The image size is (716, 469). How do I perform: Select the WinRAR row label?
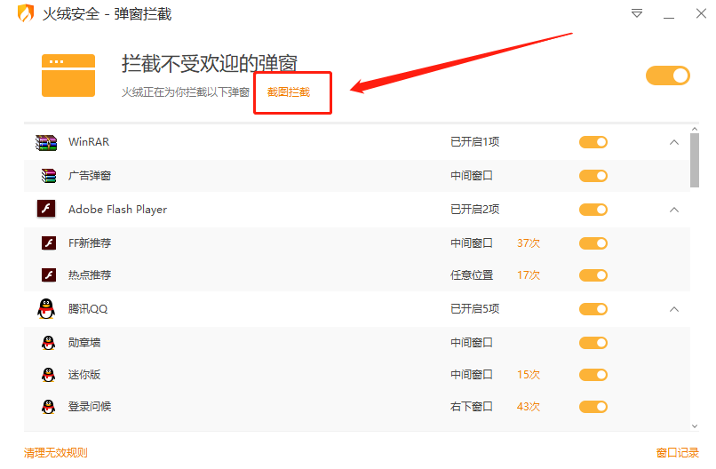tap(89, 142)
